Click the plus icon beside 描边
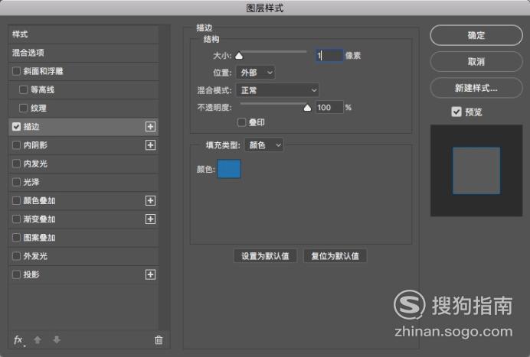Screen dimensions: 530x357 150,127
